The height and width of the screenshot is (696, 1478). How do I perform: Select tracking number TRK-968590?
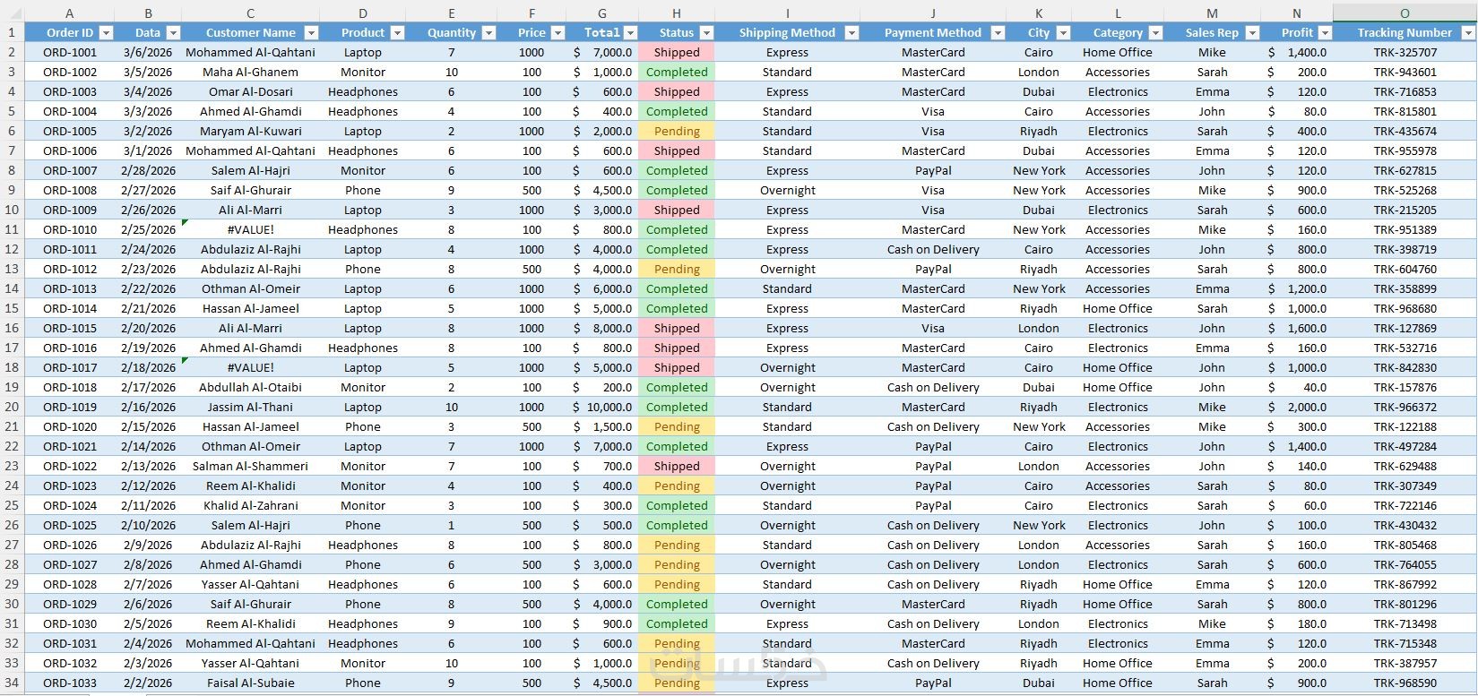click(1405, 683)
